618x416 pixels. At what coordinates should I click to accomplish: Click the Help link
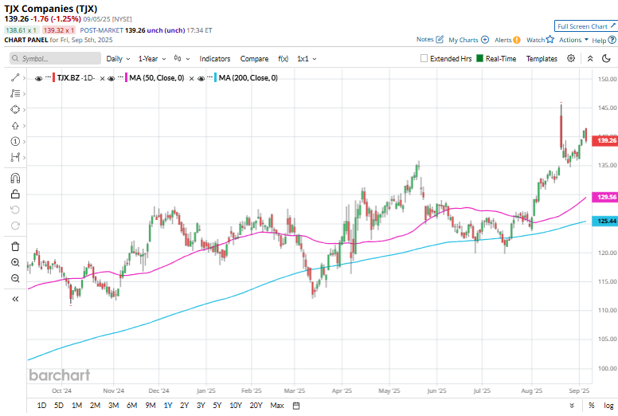coord(599,40)
